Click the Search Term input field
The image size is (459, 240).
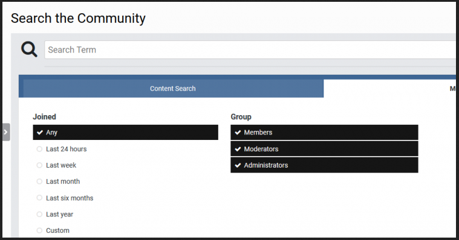pos(250,50)
